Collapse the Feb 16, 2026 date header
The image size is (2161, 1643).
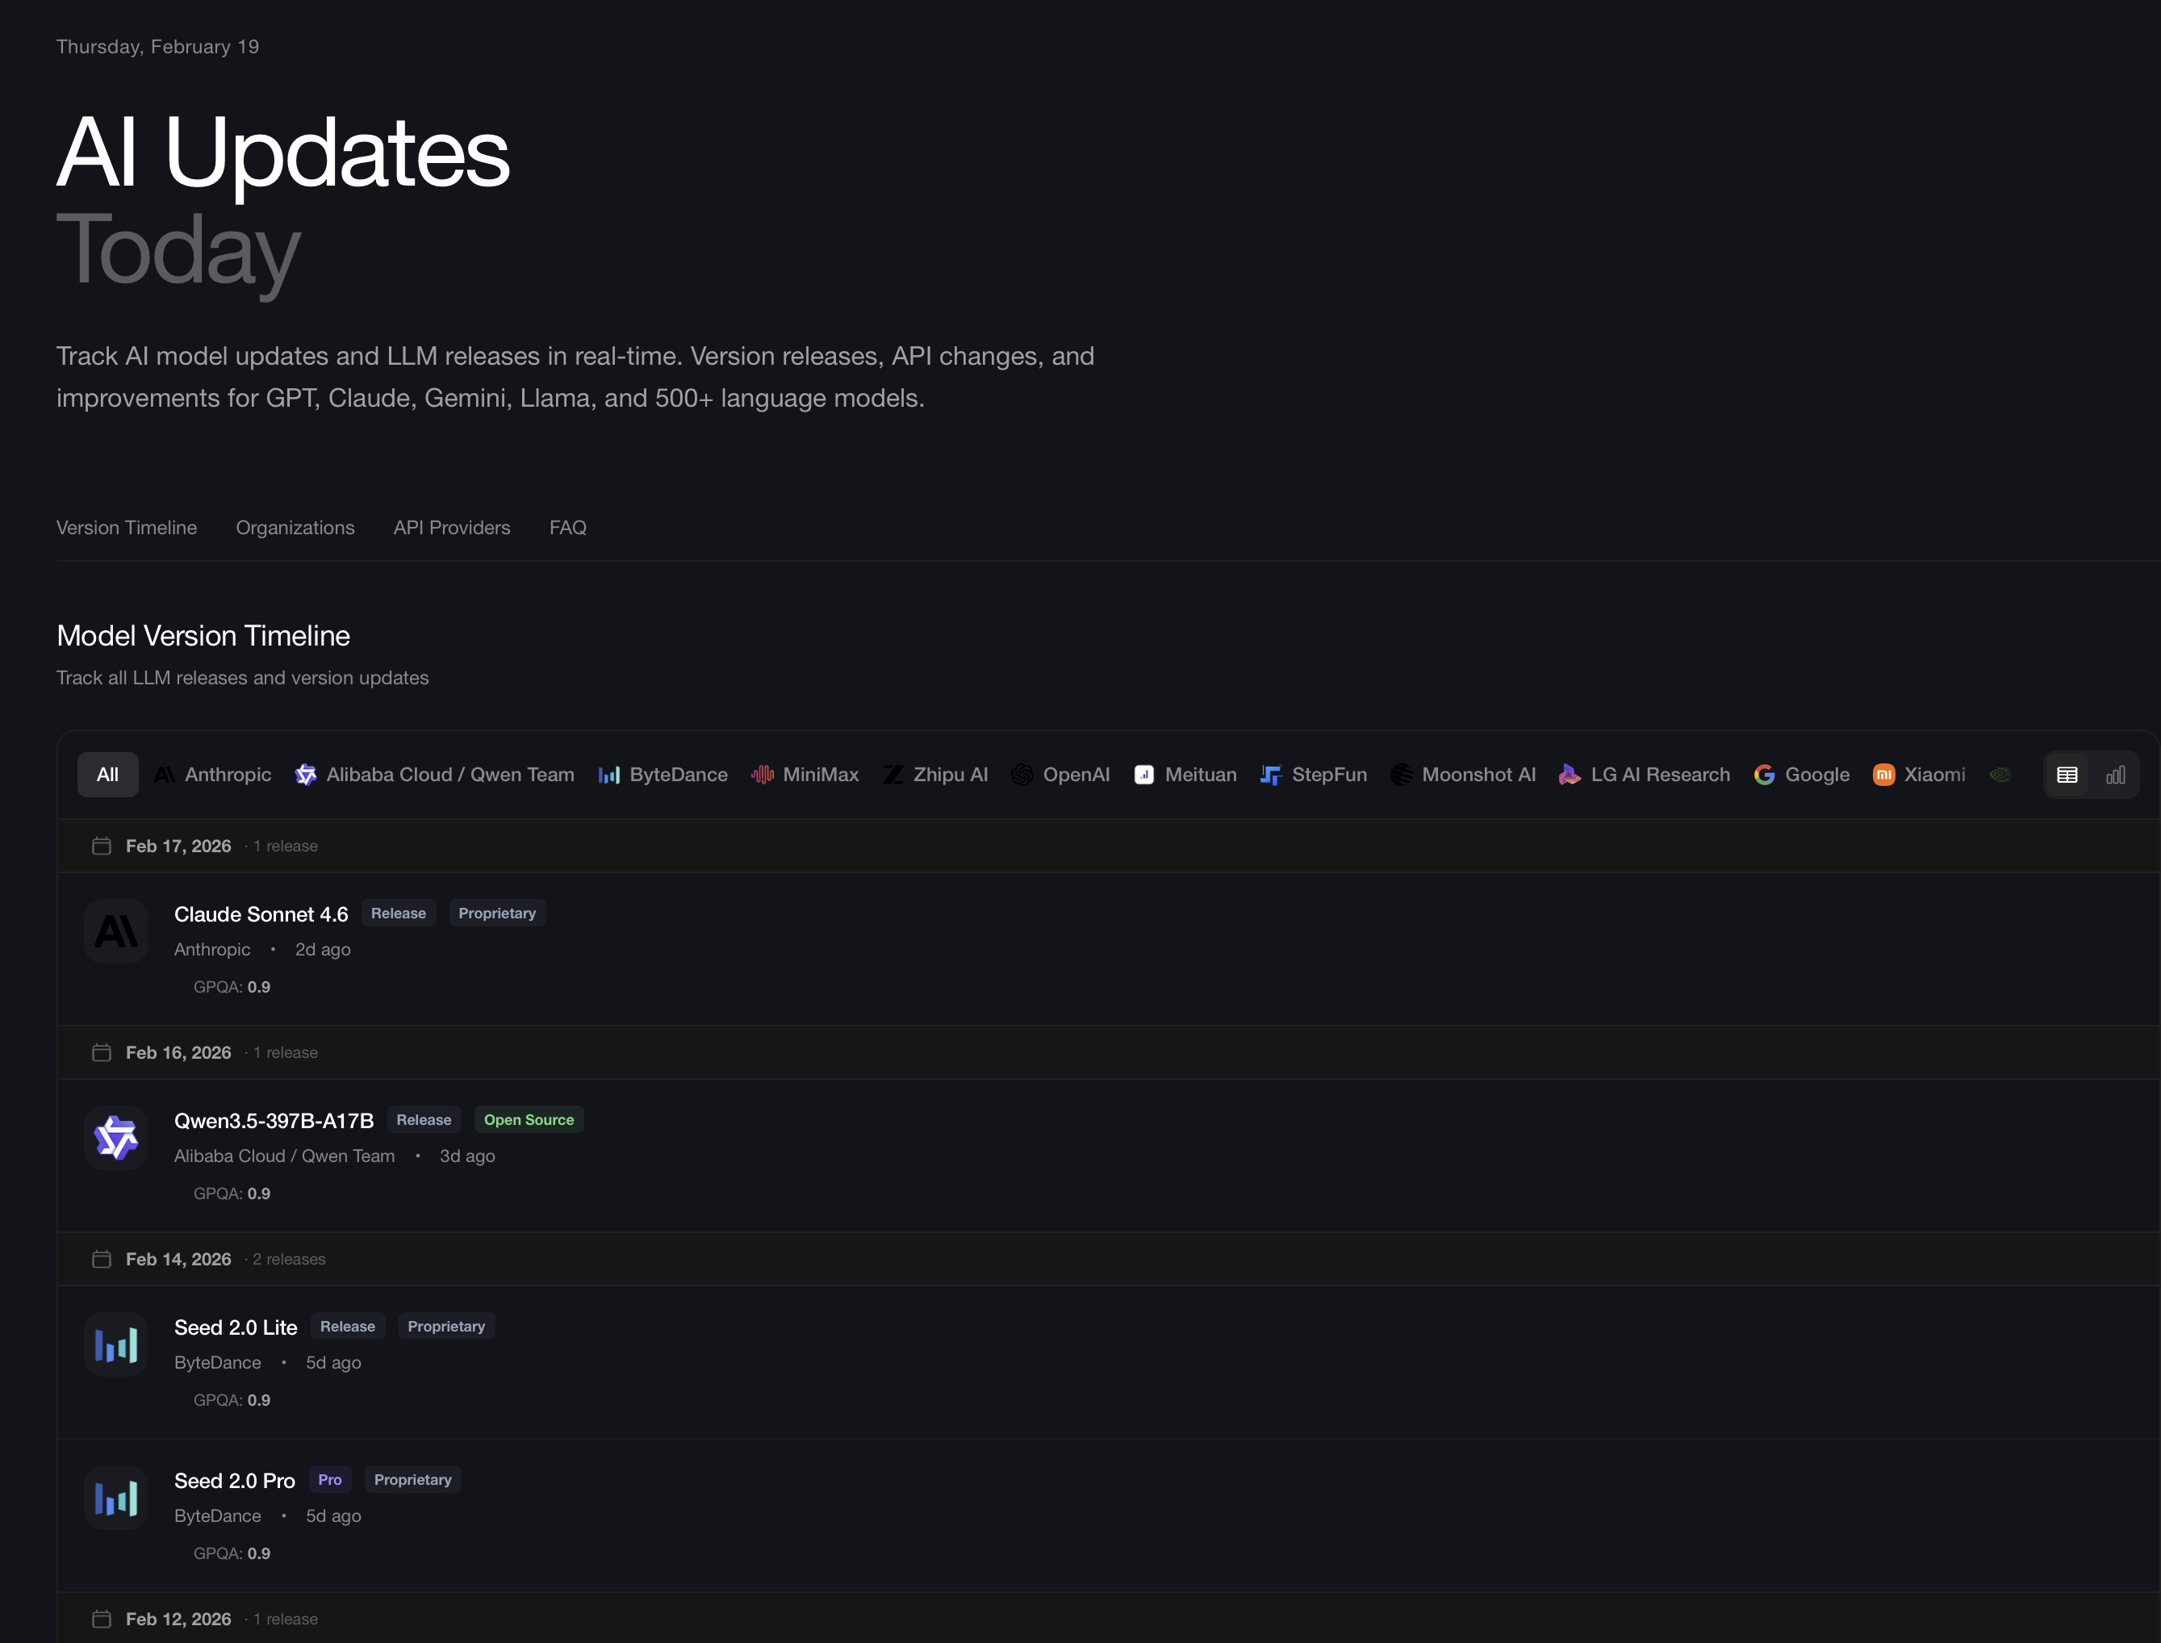coord(179,1052)
